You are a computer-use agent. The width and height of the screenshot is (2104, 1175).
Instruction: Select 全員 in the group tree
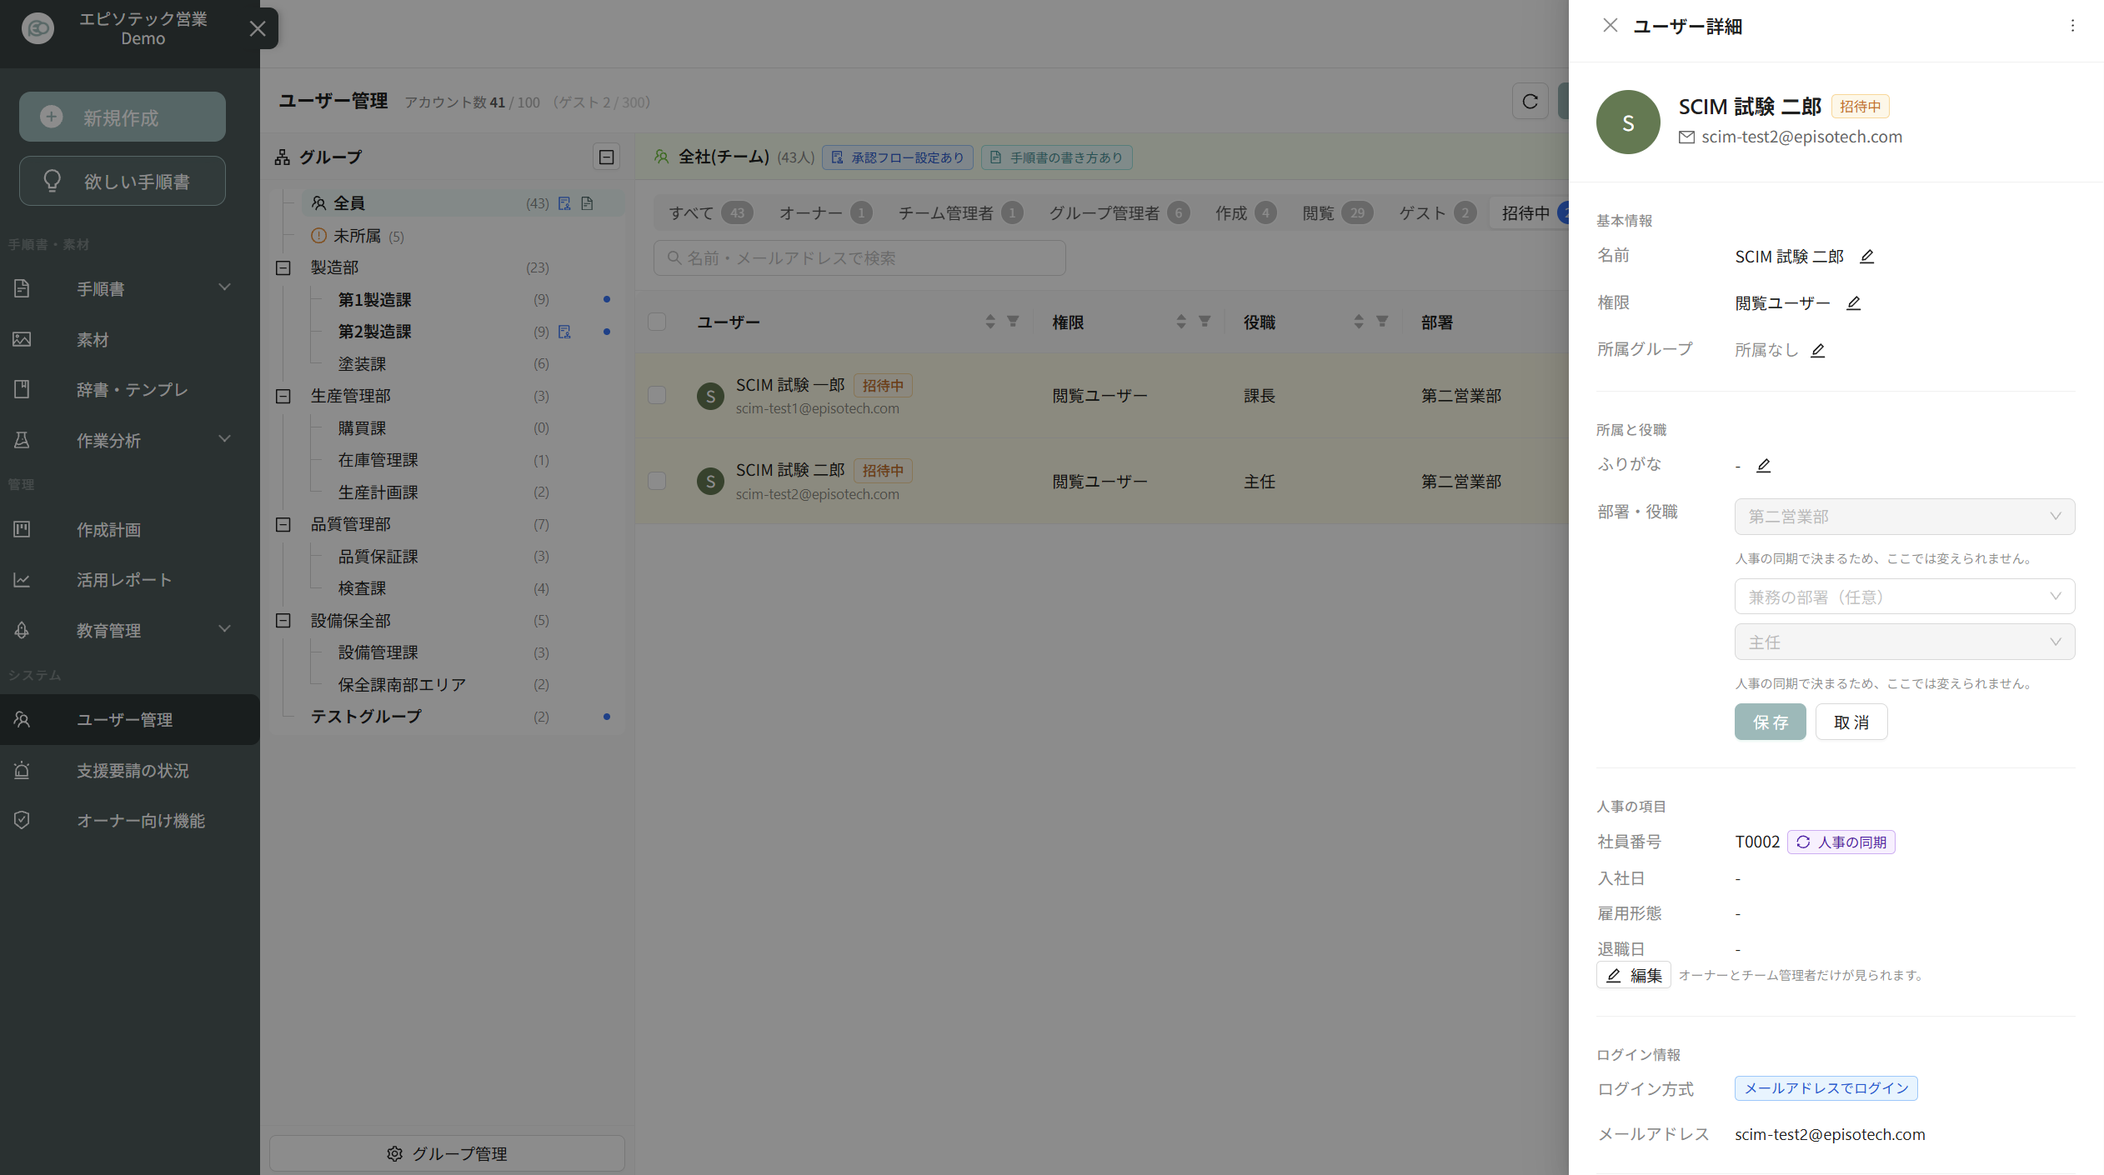[463, 203]
